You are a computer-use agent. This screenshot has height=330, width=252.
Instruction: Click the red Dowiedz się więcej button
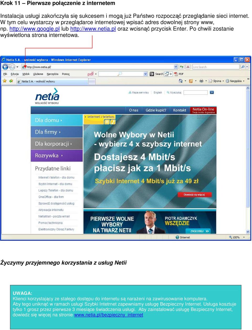194,195
